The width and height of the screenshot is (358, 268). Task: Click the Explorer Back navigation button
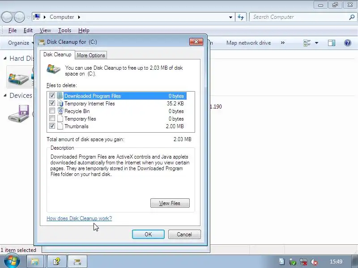(x=7, y=17)
